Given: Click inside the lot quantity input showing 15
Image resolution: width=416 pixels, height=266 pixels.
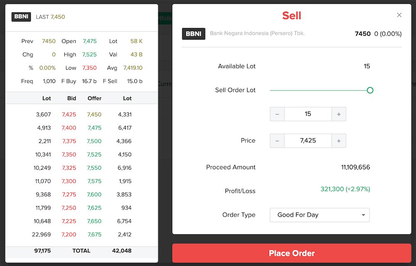Looking at the screenshot, I should [x=307, y=114].
